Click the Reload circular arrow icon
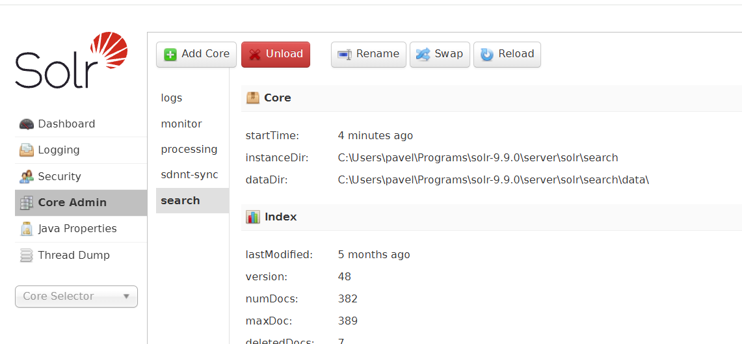Screen dimensions: 742x344 coord(487,55)
